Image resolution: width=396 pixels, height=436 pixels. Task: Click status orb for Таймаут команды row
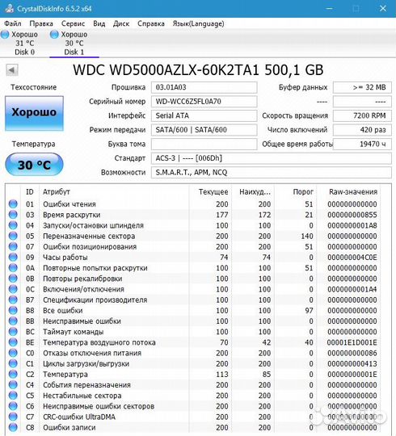point(13,332)
